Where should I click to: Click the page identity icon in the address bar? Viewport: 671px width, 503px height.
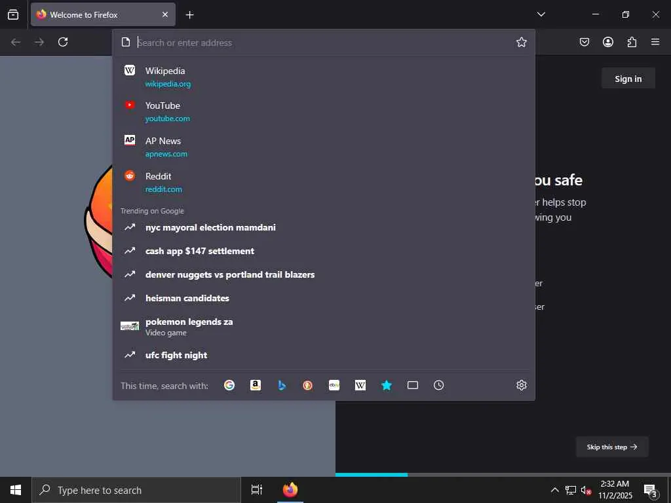tap(125, 42)
